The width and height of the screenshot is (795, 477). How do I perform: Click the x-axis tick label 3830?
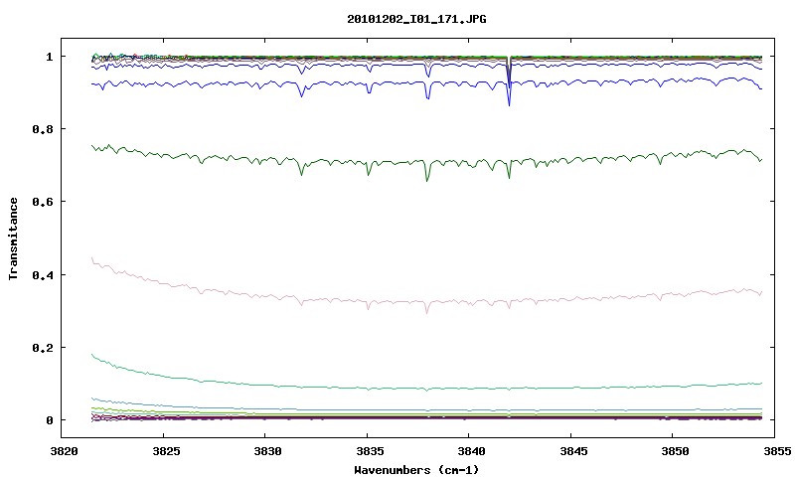(267, 451)
